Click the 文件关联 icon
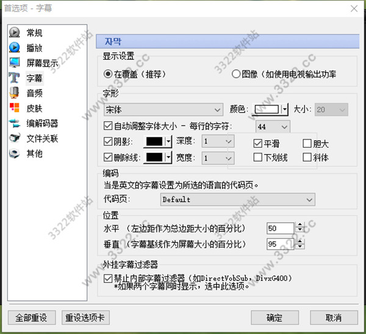Viewport: 366px width, 334px height. coord(15,138)
